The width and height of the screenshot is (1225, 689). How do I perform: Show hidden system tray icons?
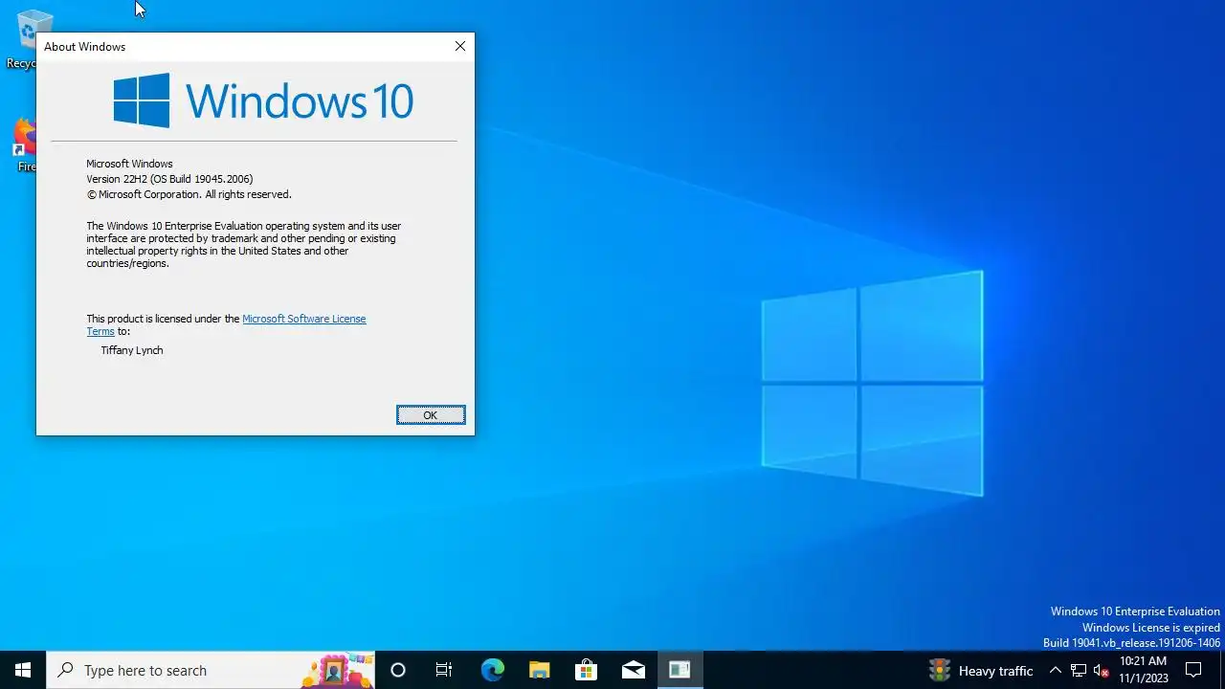[x=1056, y=670]
